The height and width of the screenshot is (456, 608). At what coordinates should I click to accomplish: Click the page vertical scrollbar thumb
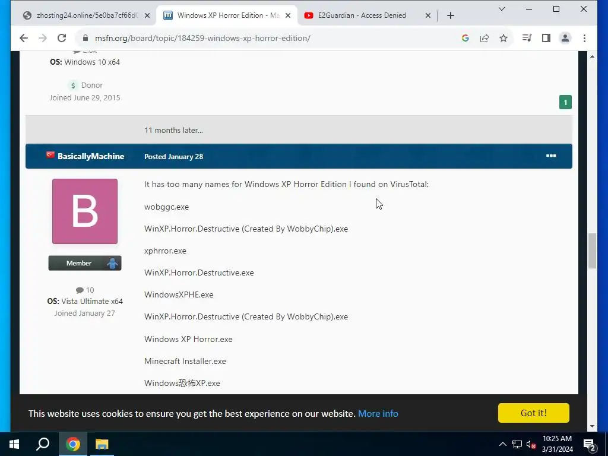pos(592,251)
